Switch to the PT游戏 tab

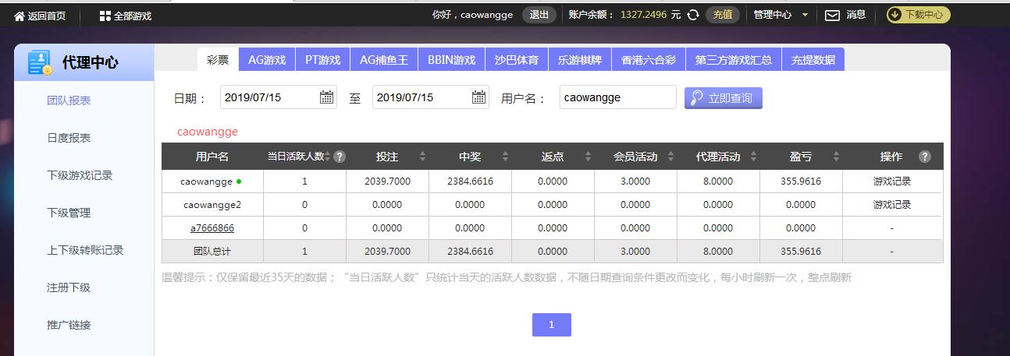tap(323, 60)
